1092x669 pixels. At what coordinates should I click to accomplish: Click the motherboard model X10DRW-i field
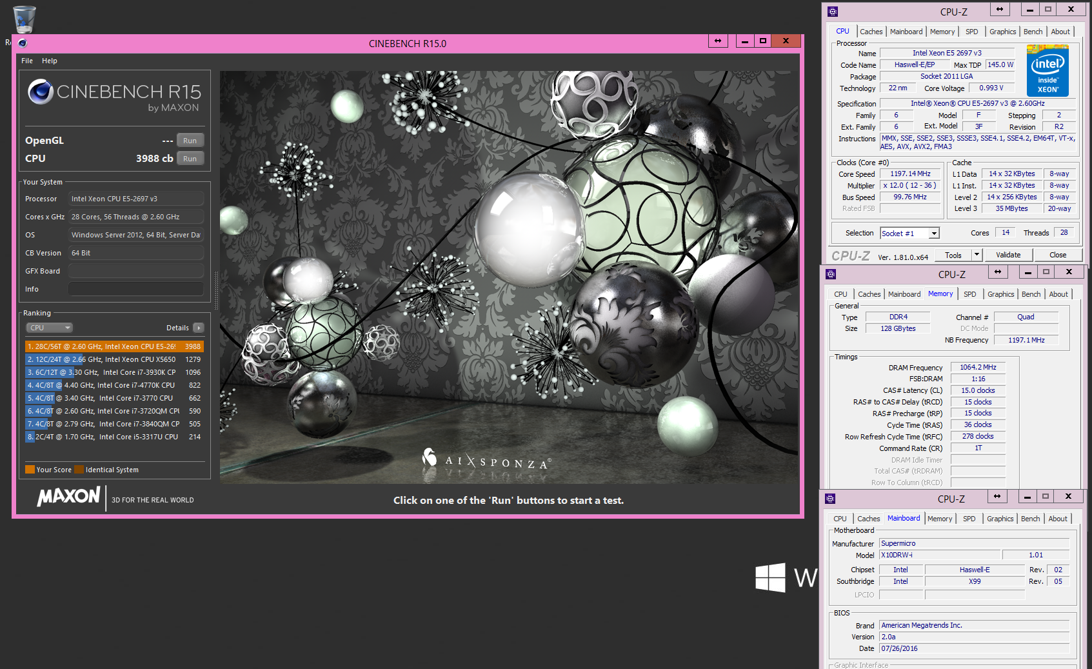(x=940, y=555)
